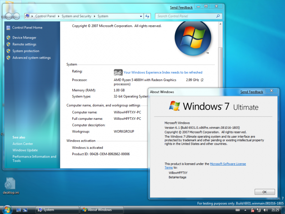285x214 pixels.
Task: Click shield icon beside Remote settings
Action: [x=8, y=44]
